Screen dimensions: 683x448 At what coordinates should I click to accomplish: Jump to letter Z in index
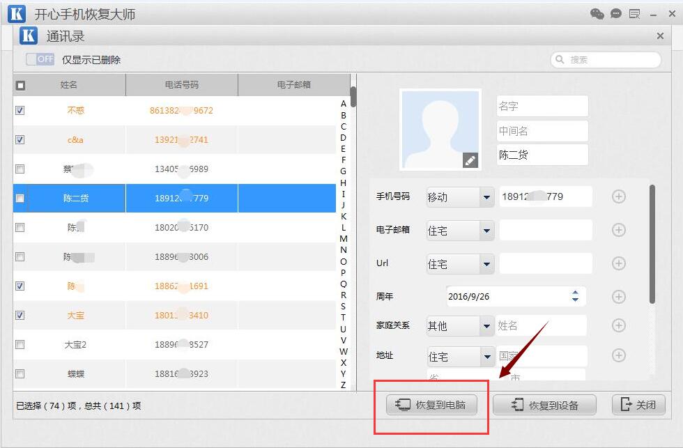click(343, 385)
